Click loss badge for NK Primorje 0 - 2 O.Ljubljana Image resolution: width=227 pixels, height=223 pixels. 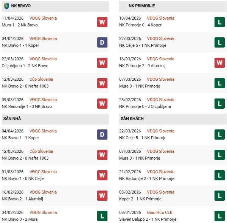(219, 103)
